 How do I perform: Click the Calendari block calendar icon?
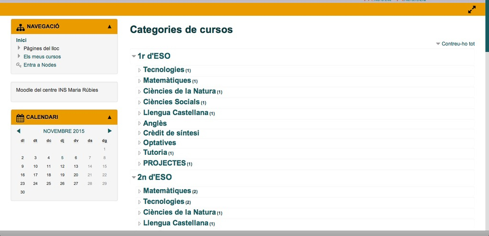coord(20,118)
